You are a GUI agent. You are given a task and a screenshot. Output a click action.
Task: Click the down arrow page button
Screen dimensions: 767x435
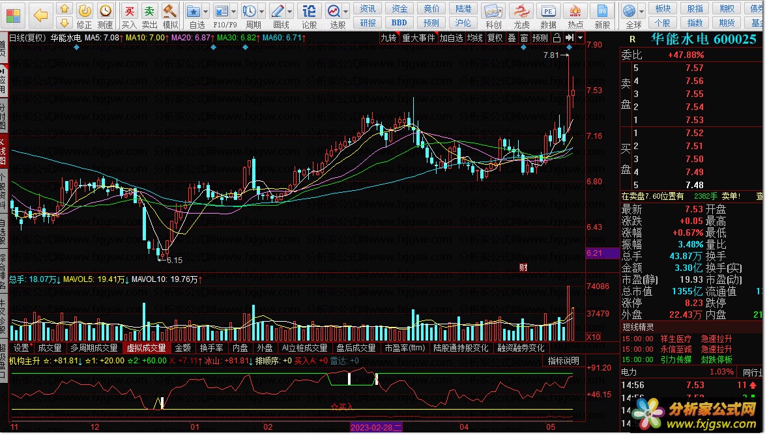click(x=64, y=23)
